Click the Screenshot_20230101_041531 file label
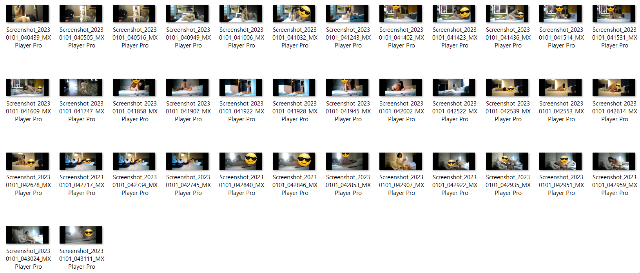The image size is (640, 273). pyautogui.click(x=614, y=37)
